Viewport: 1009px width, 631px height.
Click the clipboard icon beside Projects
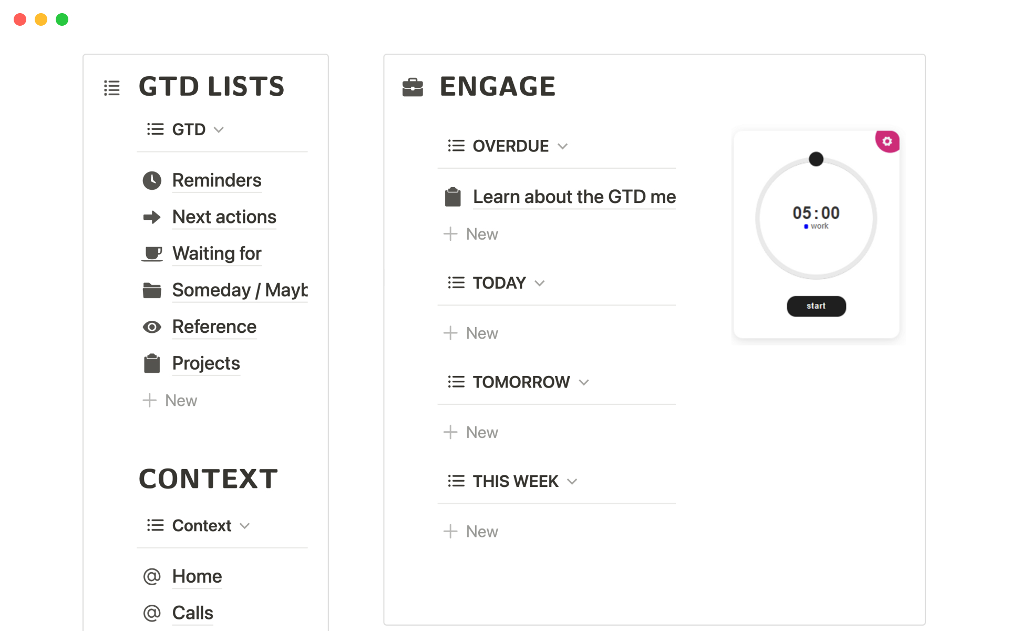(152, 363)
